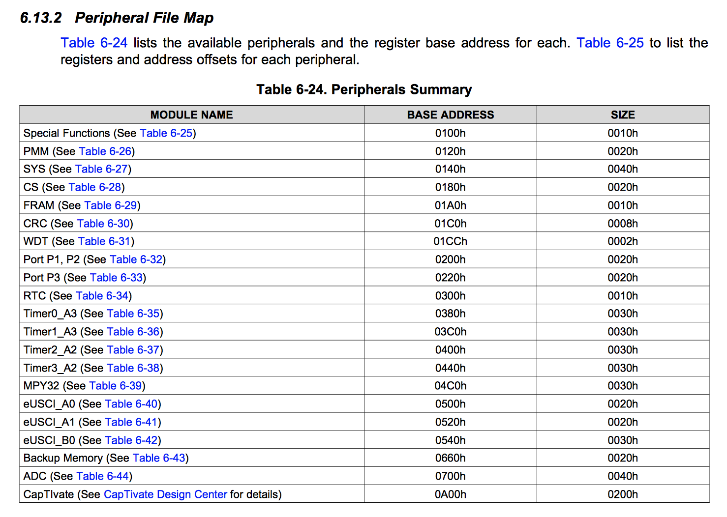The height and width of the screenshot is (517, 727).
Task: Open Table 6-43 link for Backup Memory
Action: 159,458
